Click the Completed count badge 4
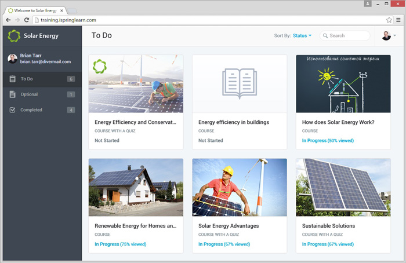This screenshot has height=263, width=406. coord(71,110)
